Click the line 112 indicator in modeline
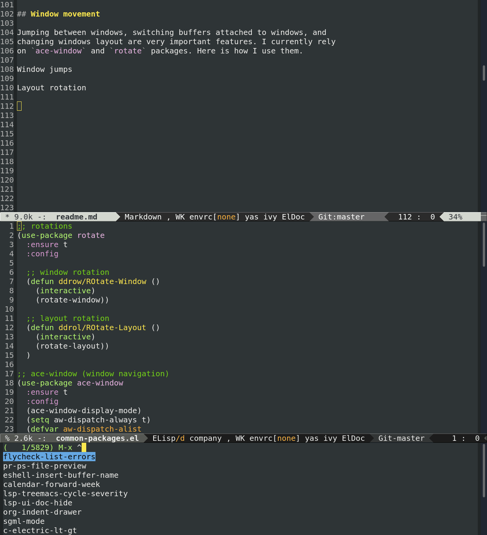Image resolution: width=487 pixels, height=535 pixels. [405, 217]
